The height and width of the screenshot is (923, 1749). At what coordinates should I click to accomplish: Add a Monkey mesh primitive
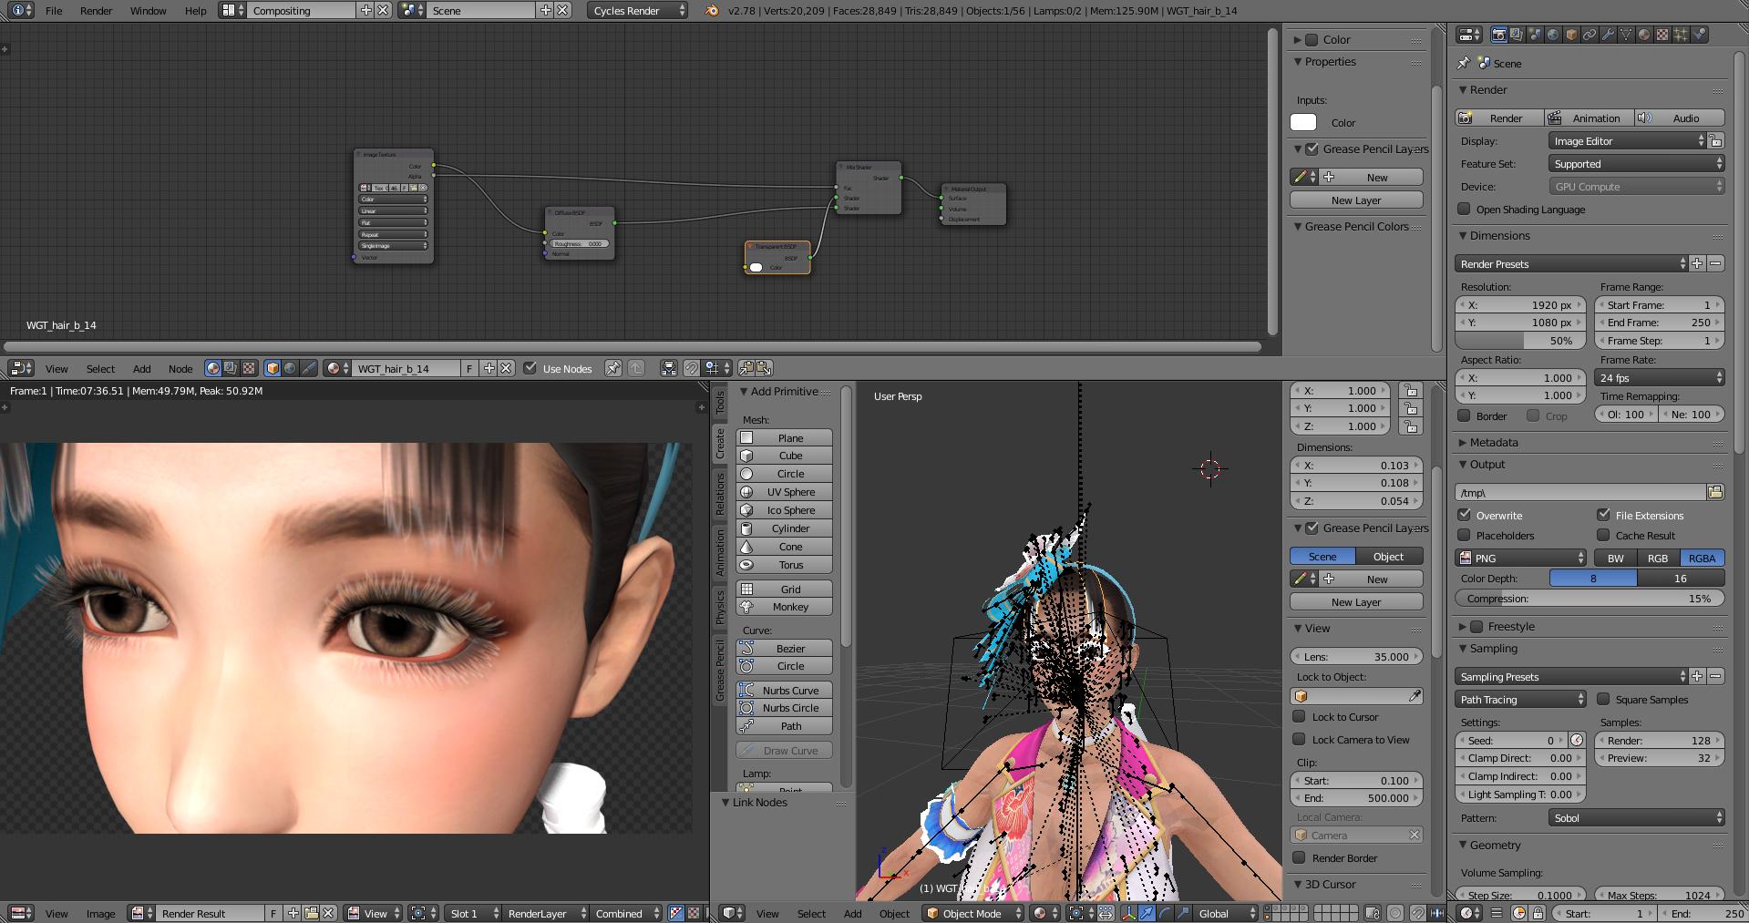[x=784, y=607]
